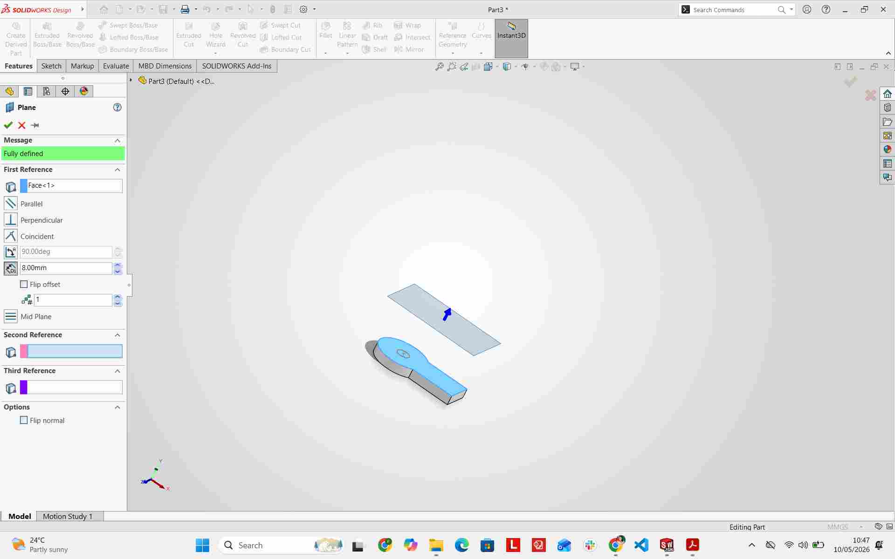Open SOLIDWORKS Resources home task pane
Image resolution: width=895 pixels, height=559 pixels.
click(887, 94)
